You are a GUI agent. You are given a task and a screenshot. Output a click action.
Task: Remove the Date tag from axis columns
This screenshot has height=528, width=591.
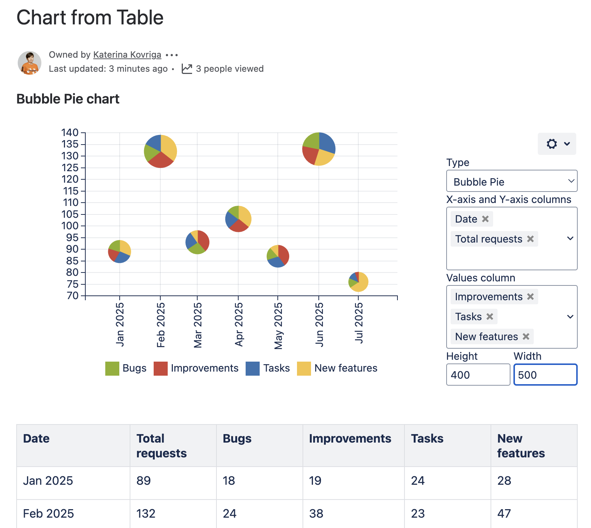485,219
